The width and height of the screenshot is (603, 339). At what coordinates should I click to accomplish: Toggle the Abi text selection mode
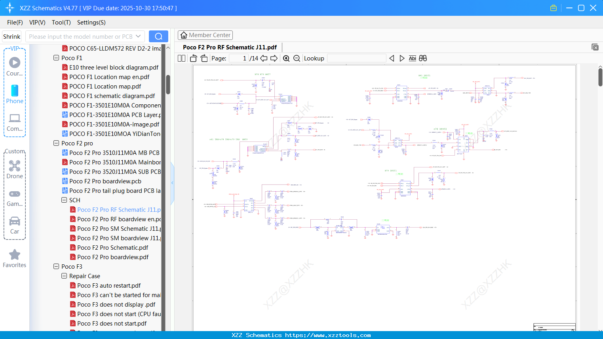[x=412, y=58]
